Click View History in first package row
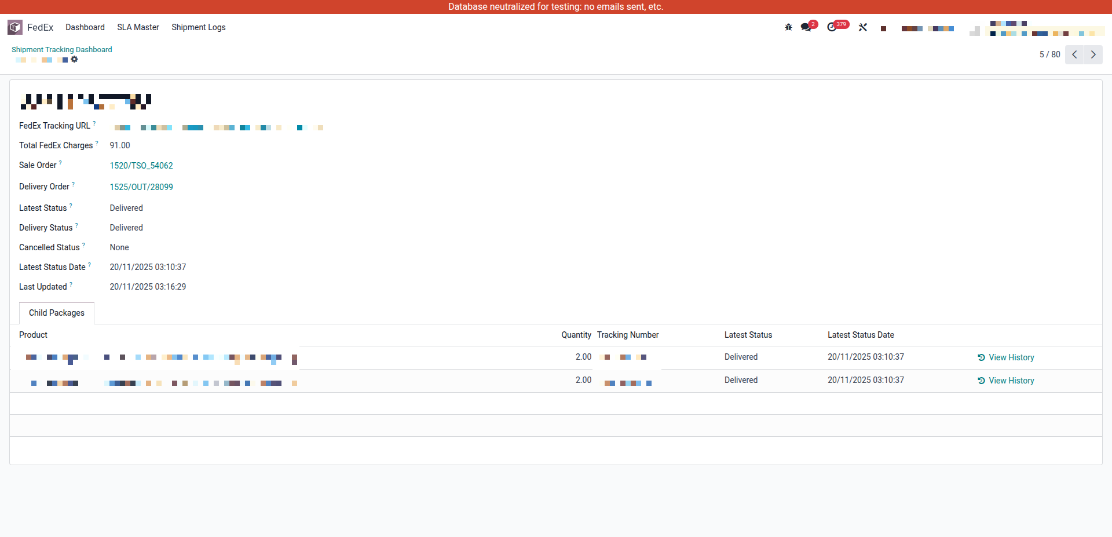 click(1006, 357)
